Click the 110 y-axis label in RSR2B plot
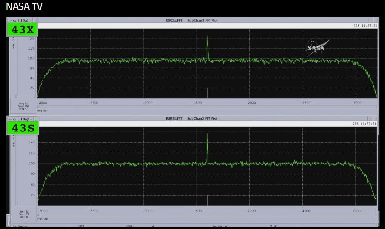The image size is (385, 229). (32, 153)
